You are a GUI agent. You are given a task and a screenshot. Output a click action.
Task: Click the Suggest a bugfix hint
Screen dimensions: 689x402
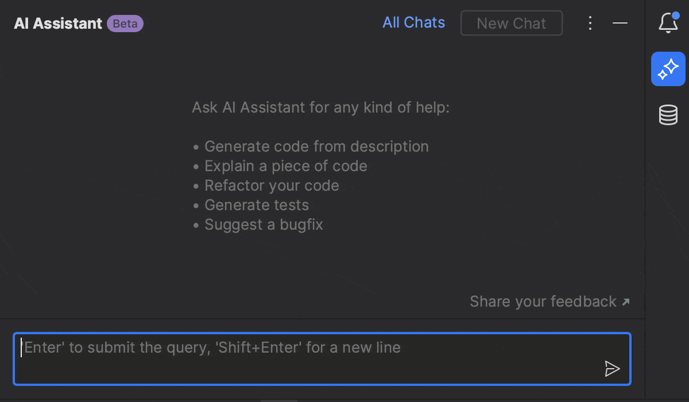pos(264,225)
